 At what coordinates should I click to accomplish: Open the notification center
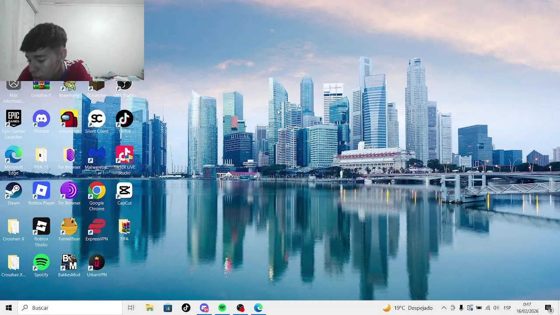[x=549, y=308]
